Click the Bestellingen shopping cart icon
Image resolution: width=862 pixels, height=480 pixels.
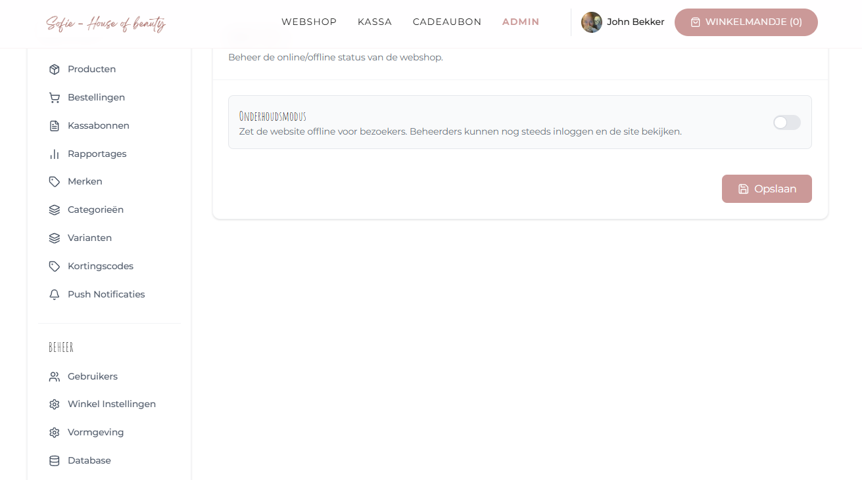(55, 97)
